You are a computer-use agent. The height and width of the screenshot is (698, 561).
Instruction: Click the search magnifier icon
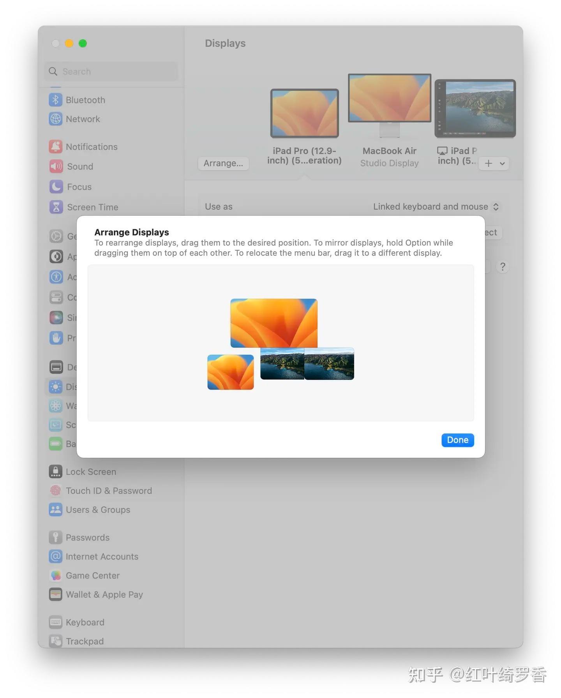coord(53,71)
